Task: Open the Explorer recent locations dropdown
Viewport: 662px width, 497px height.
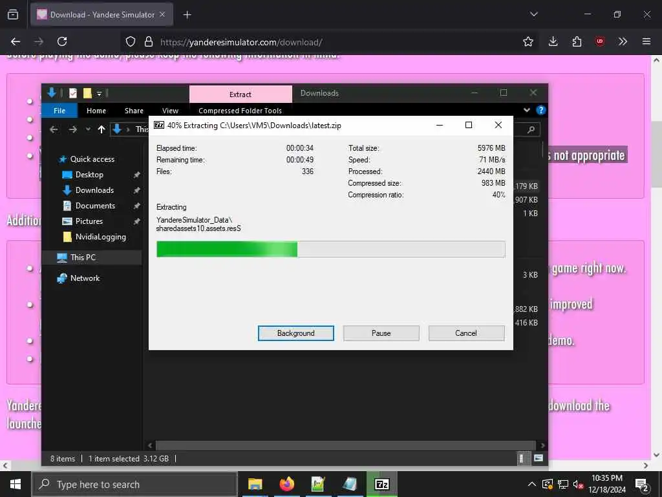Action: point(88,129)
